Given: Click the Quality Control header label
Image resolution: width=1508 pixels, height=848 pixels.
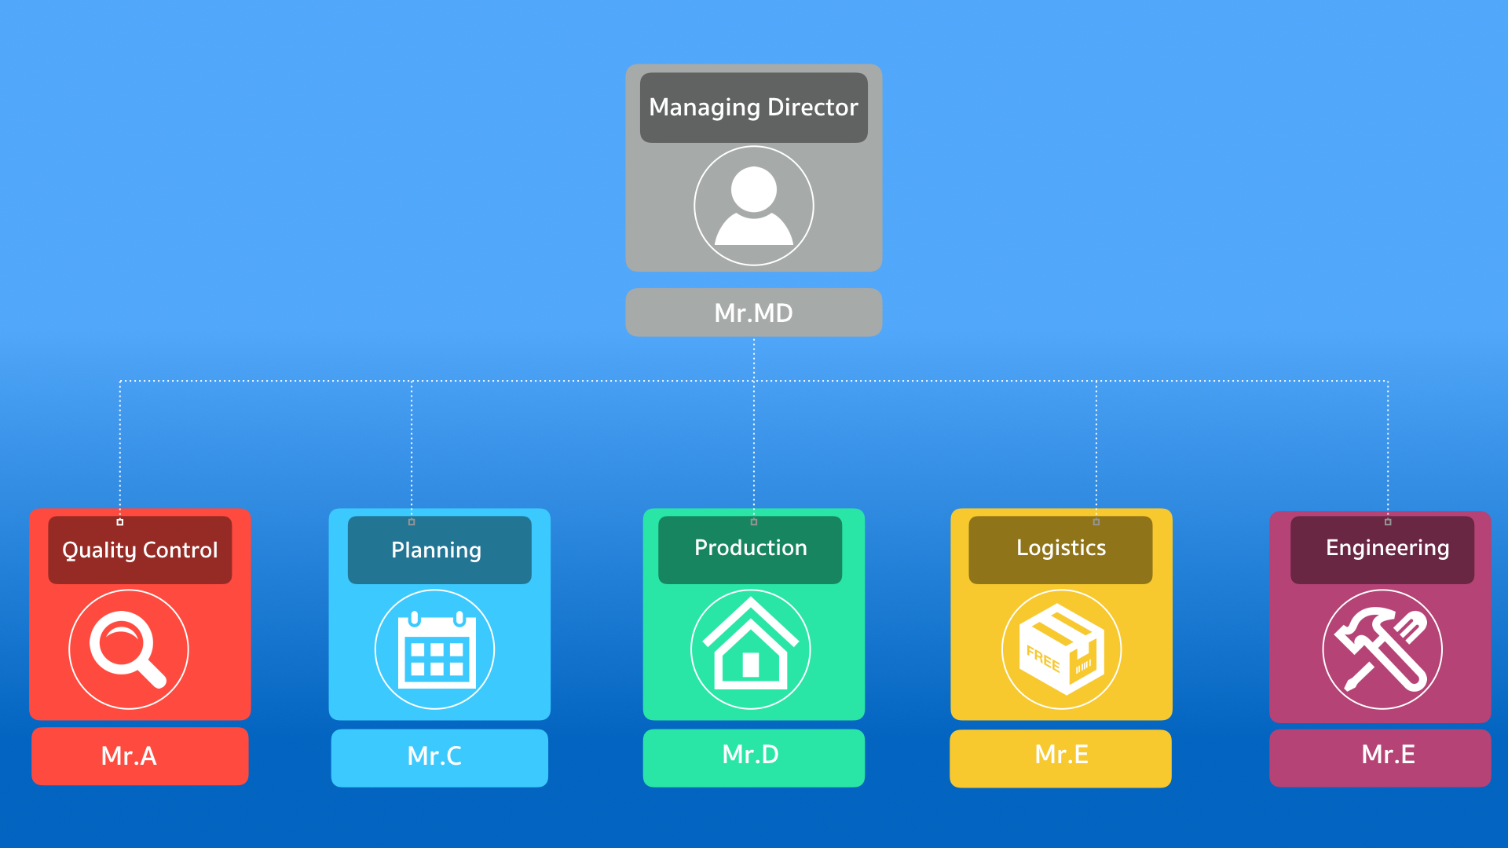Looking at the screenshot, I should [140, 550].
